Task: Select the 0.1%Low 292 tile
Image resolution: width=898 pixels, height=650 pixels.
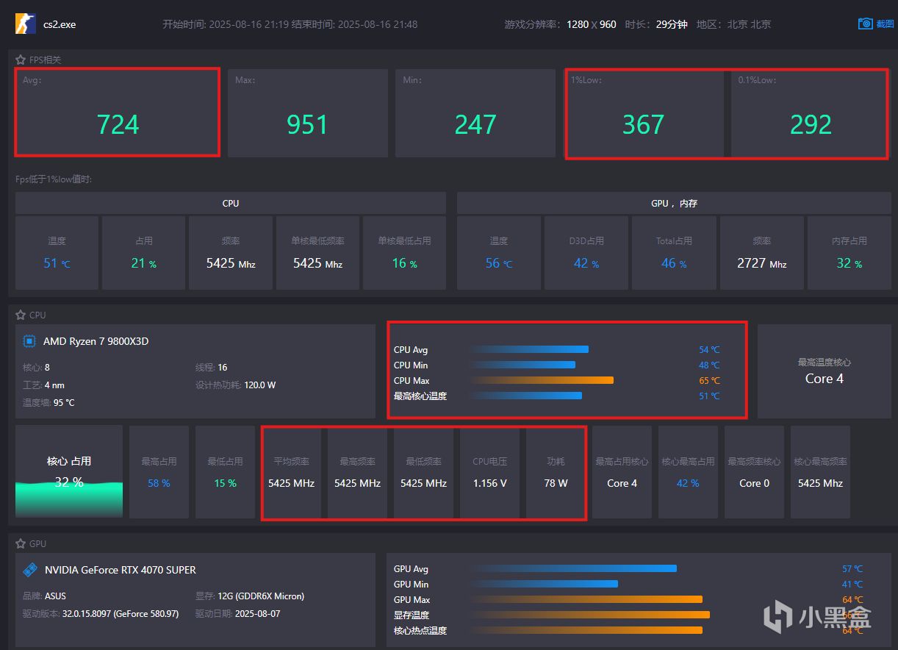Action: point(809,113)
